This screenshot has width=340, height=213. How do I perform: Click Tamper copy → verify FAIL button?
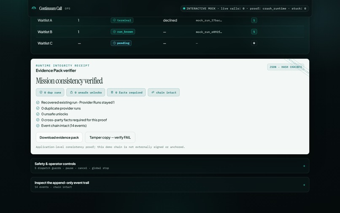pos(110,137)
